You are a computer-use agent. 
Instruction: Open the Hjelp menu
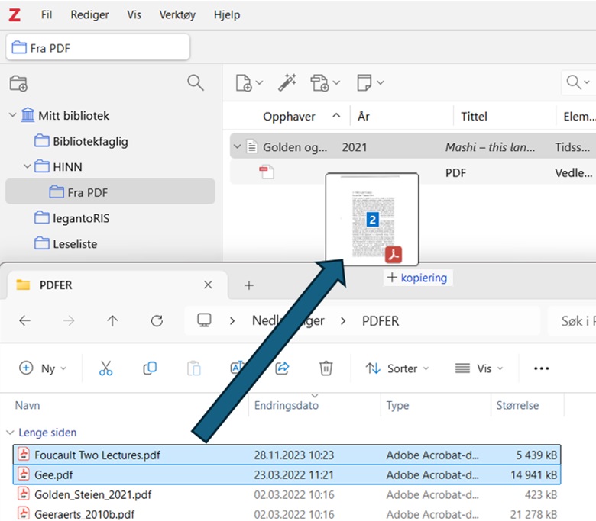(x=227, y=14)
